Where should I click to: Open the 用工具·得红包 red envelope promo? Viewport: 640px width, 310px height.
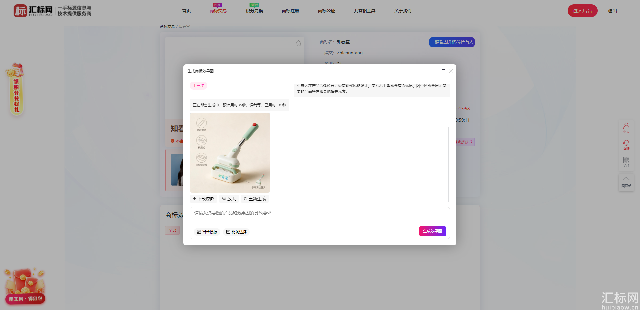(x=25, y=287)
